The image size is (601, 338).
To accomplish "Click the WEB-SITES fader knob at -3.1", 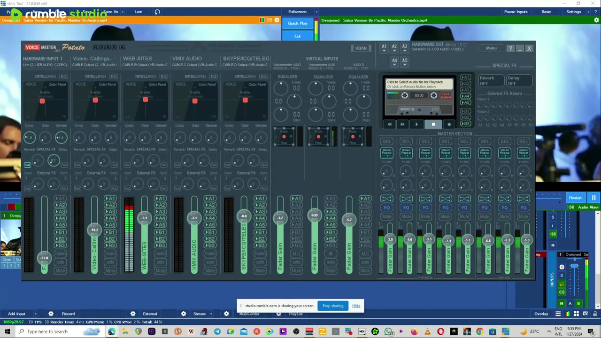I will [144, 218].
